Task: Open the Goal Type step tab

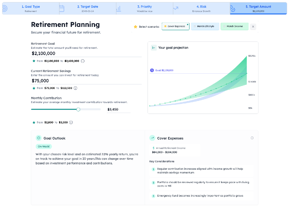Action: point(31,8)
